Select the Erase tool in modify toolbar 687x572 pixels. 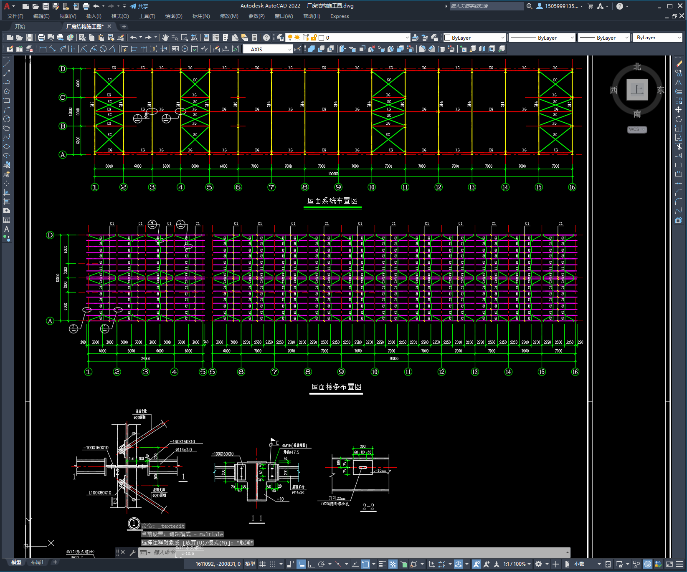point(679,64)
